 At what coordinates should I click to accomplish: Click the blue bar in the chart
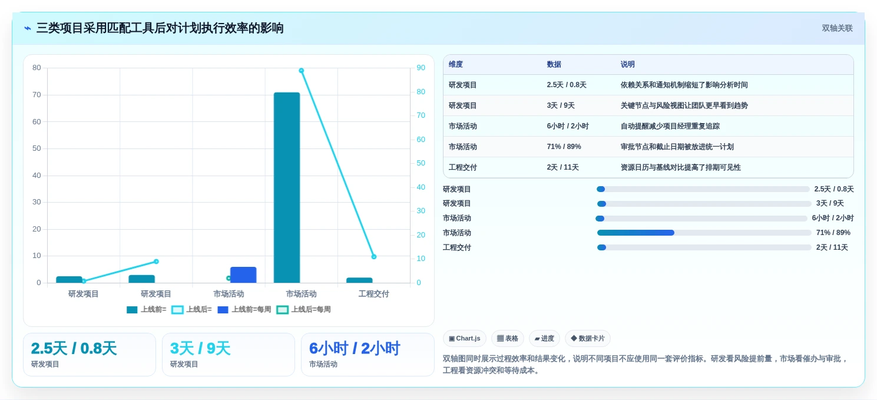point(243,275)
